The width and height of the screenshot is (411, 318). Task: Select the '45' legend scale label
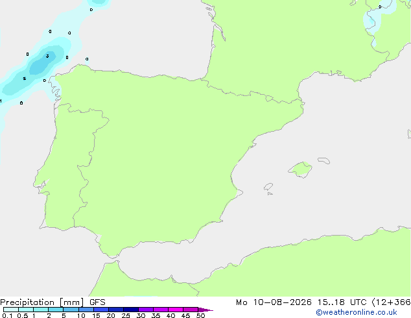click(185, 315)
